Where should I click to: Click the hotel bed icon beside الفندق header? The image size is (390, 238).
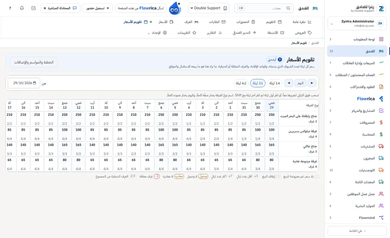[x=315, y=8]
